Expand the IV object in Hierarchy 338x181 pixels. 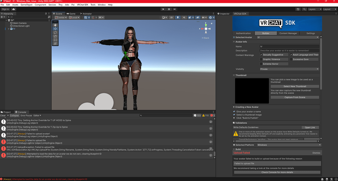click(x=9, y=29)
